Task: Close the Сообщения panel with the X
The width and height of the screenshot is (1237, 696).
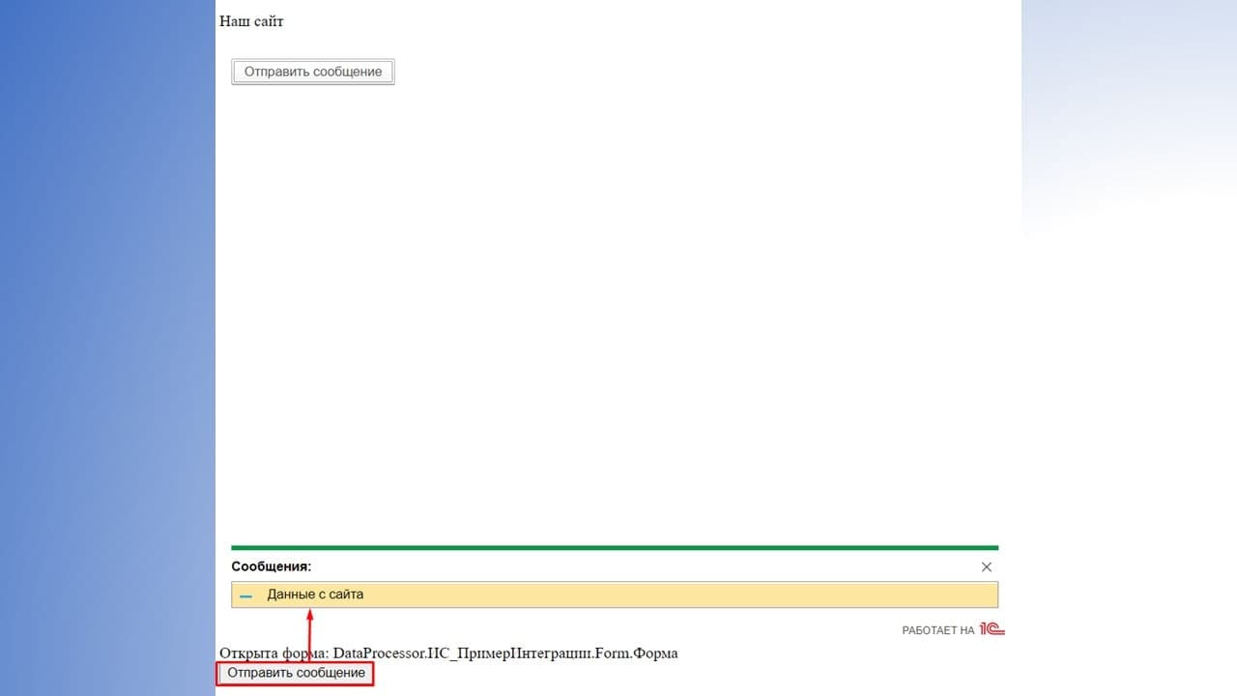Action: pos(986,566)
